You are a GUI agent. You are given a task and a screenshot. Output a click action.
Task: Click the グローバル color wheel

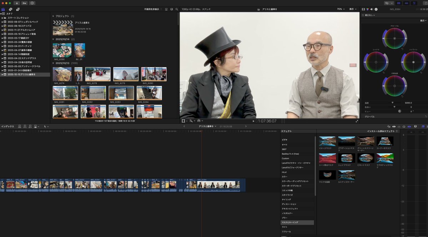tap(394, 38)
